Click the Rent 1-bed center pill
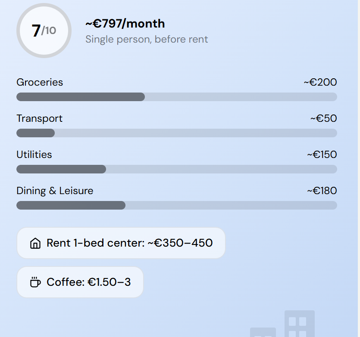The height and width of the screenshot is (337, 360). (x=121, y=243)
